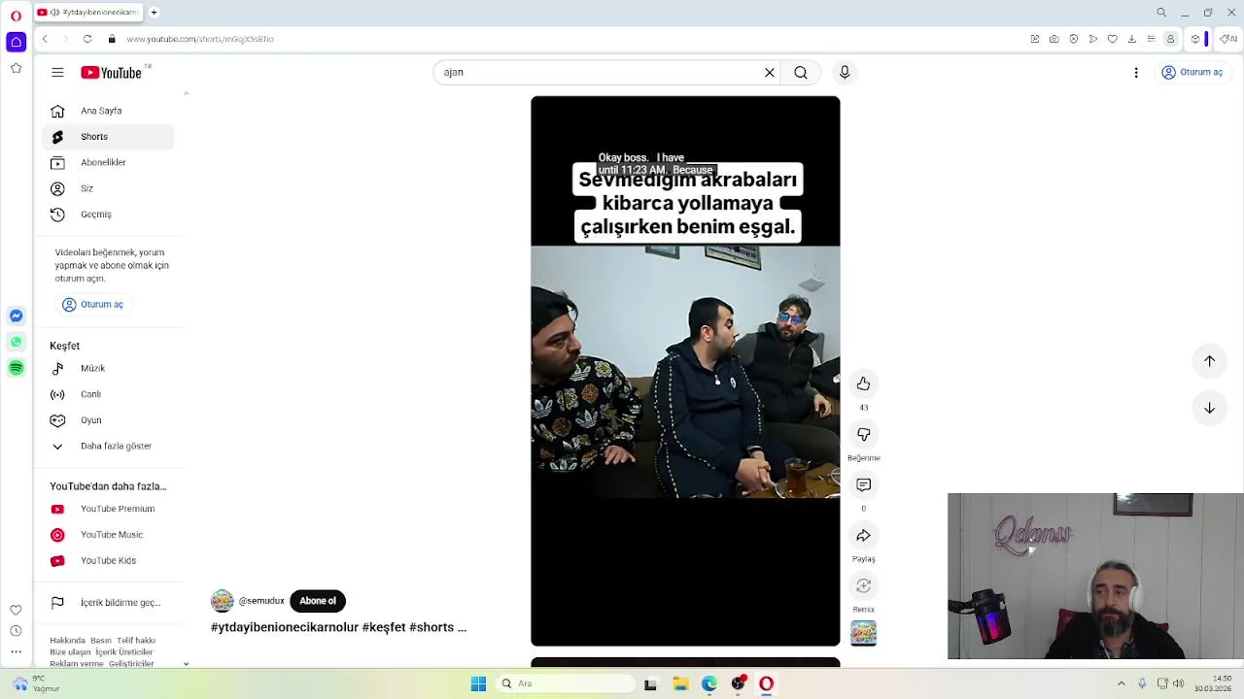Viewport: 1244px width, 699px height.
Task: Share the short with Paylaş
Action: point(863,535)
